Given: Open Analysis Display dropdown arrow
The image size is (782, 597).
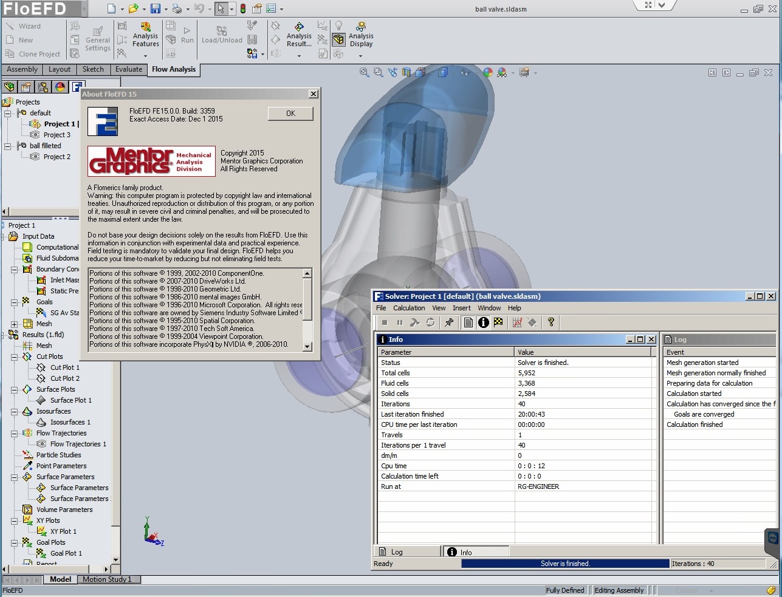Looking at the screenshot, I should click(360, 56).
